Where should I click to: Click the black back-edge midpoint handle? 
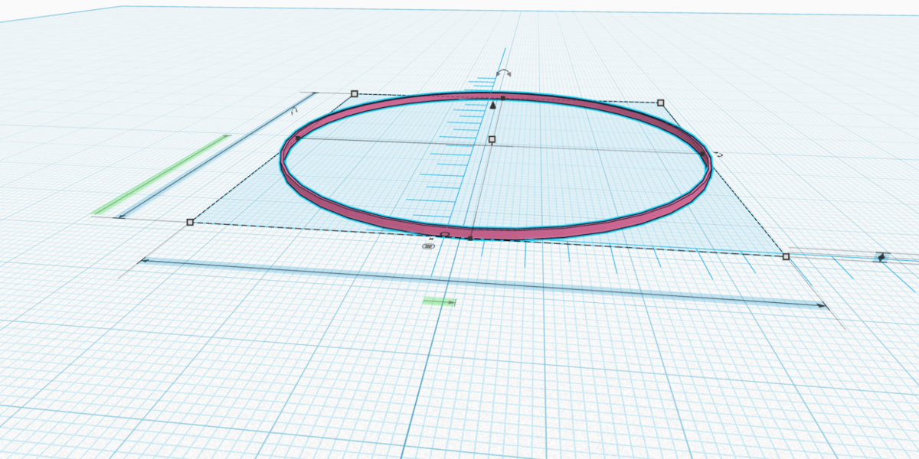[x=503, y=97]
